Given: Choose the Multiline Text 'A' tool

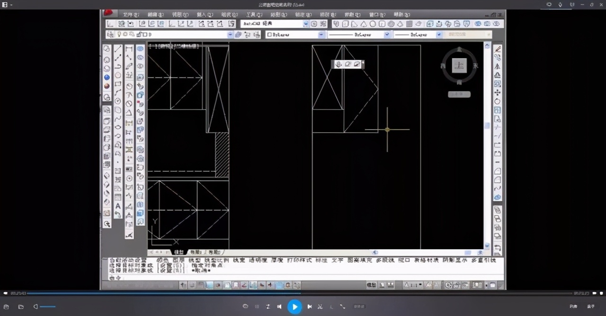Looking at the screenshot, I should point(118,206).
